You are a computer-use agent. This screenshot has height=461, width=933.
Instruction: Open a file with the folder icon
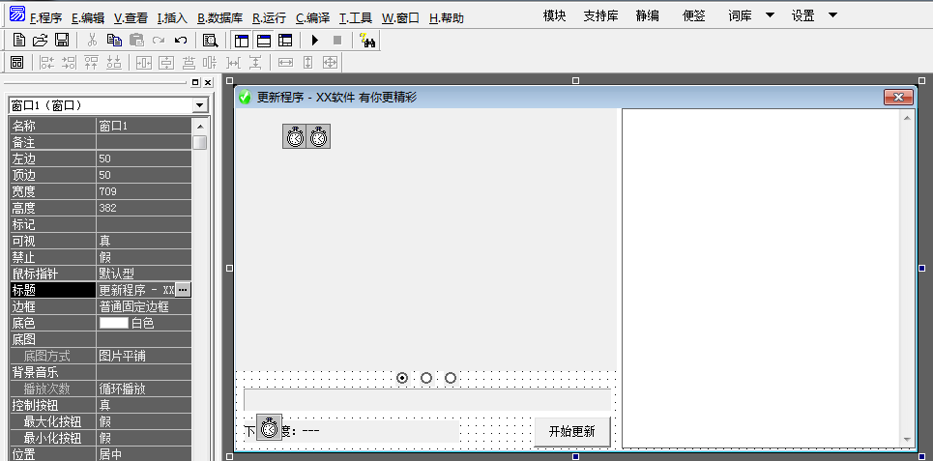pyautogui.click(x=40, y=41)
